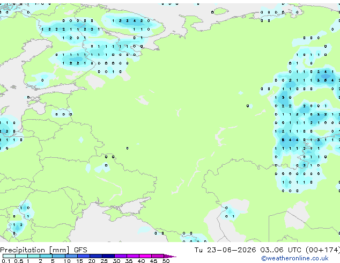
Task: Click the '15' legend label
Action: (79, 261)
